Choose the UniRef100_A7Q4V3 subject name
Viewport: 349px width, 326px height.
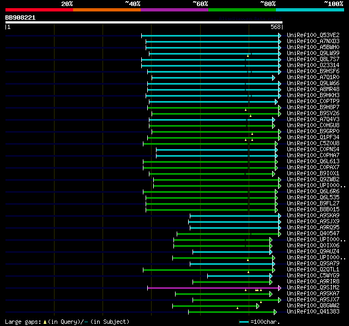[x=313, y=120]
